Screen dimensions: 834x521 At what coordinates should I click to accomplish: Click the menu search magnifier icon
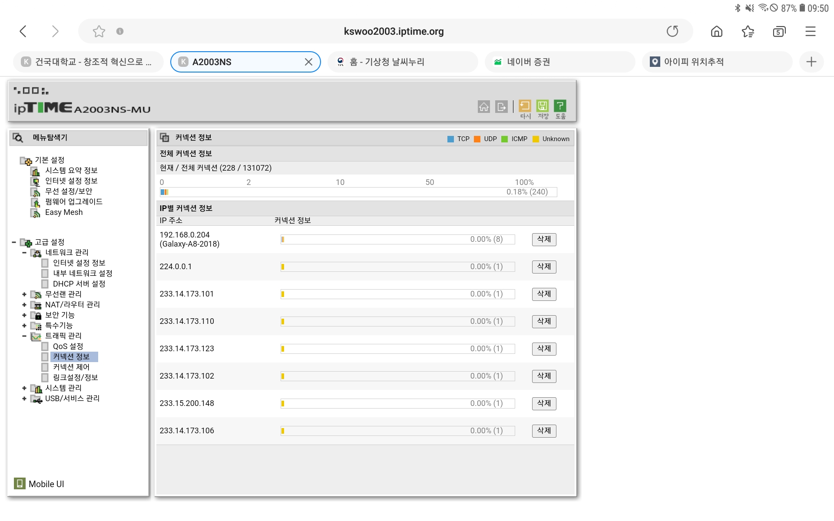[x=18, y=138]
